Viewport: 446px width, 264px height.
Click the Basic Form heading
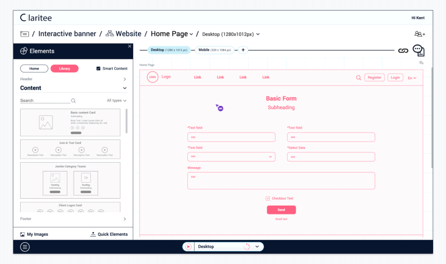282,99
